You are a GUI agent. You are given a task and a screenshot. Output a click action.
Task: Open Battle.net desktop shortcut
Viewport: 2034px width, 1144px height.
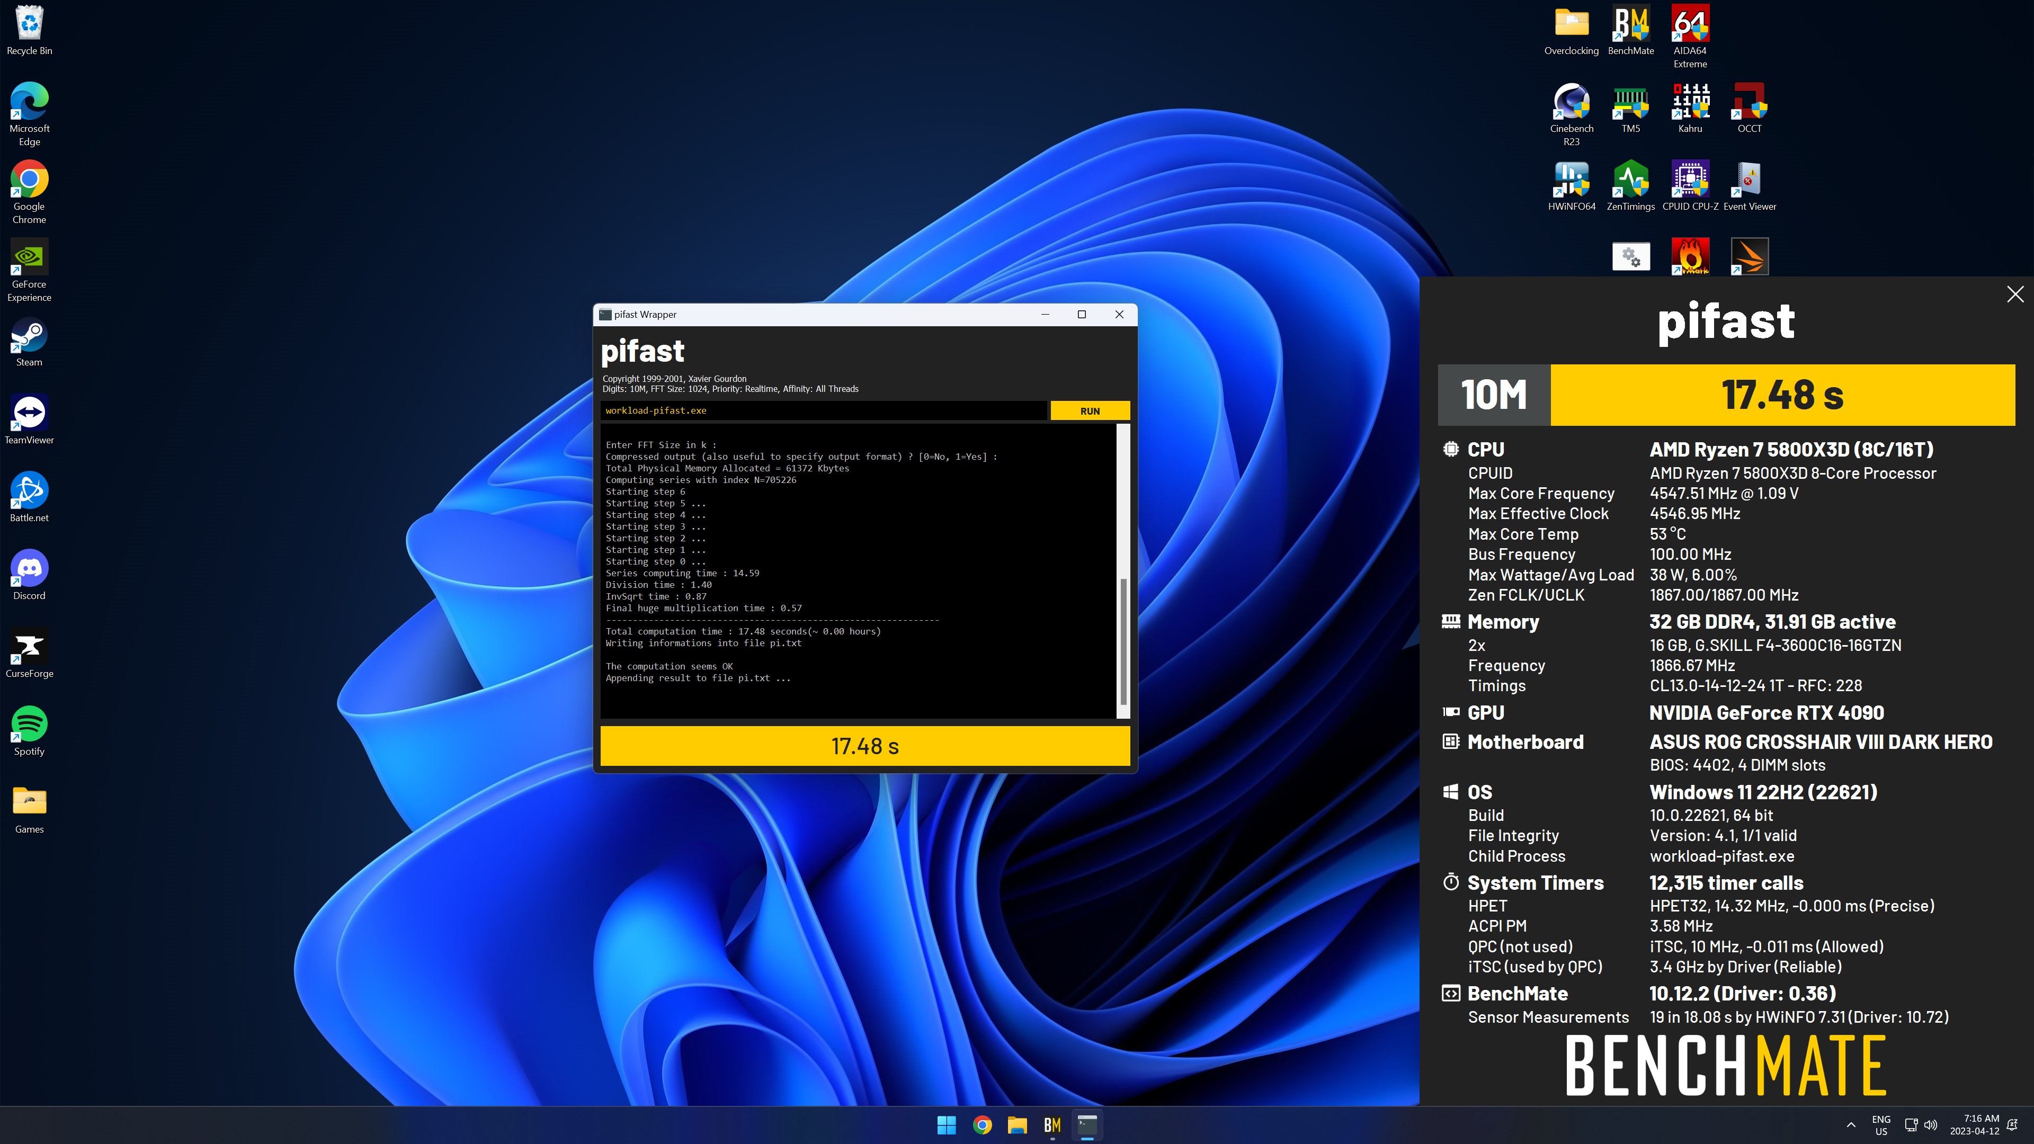(x=29, y=497)
